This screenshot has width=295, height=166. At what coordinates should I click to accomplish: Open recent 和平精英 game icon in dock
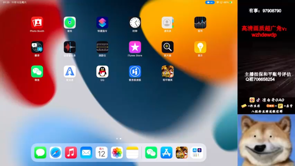(x=182, y=152)
